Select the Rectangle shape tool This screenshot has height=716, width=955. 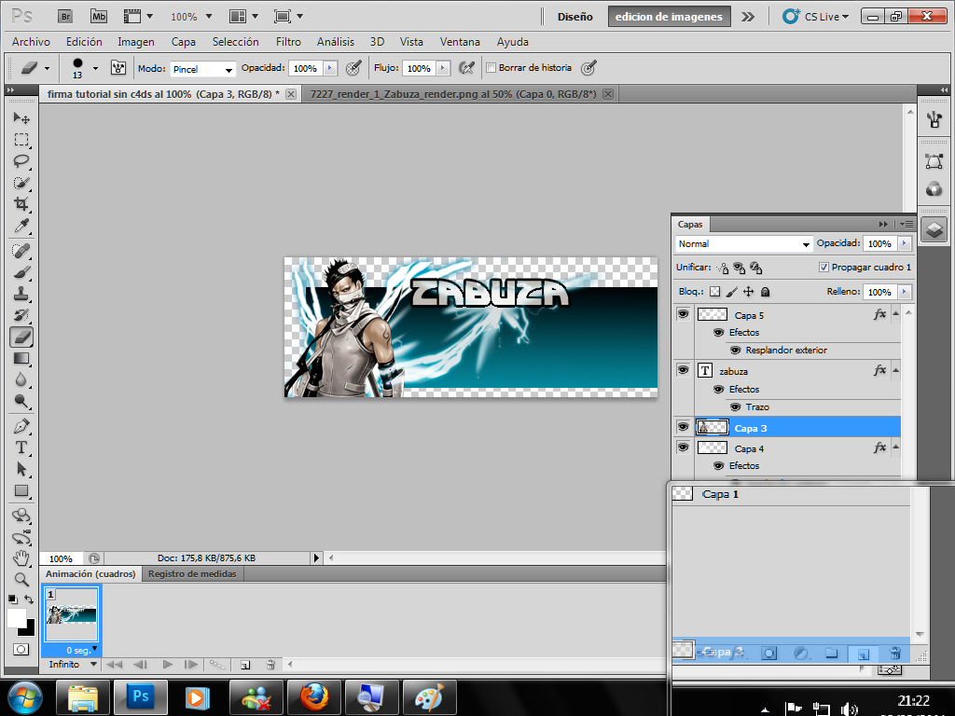21,490
